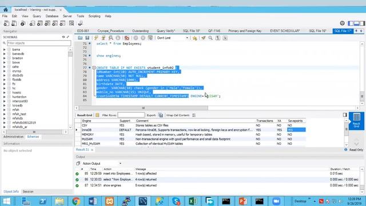
Task: Close the Result 11 tab
Action: pyautogui.click(x=92, y=150)
